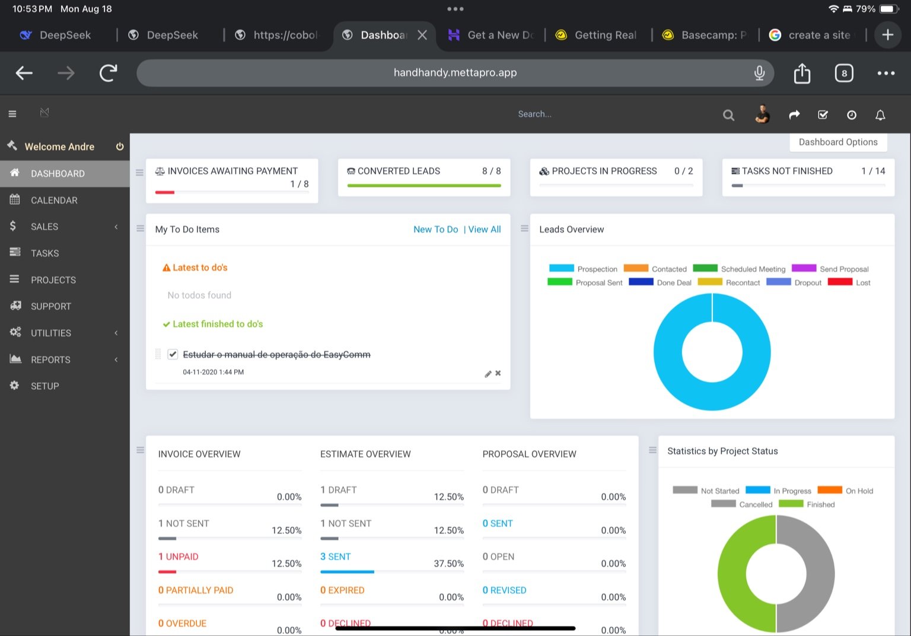Click the share arrow icon in header
This screenshot has height=636, width=911.
tap(794, 115)
